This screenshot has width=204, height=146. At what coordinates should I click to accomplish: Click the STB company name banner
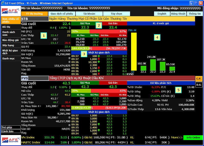pyautogui.click(x=122, y=19)
